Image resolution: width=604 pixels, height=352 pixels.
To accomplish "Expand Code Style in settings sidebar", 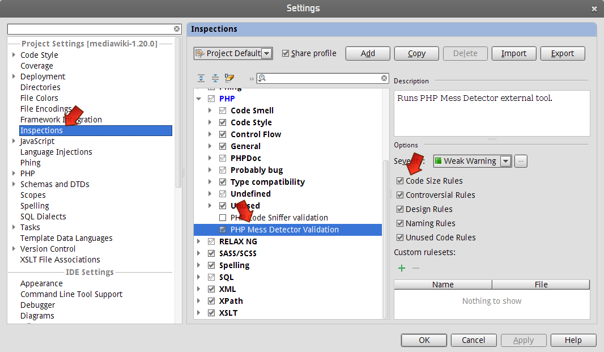I will pos(14,55).
